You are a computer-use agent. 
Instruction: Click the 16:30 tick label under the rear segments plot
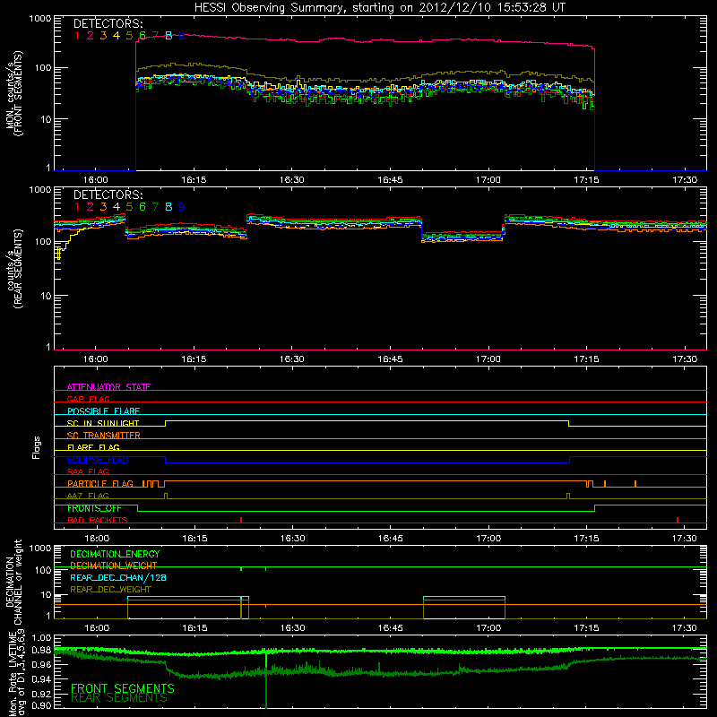pyautogui.click(x=292, y=359)
